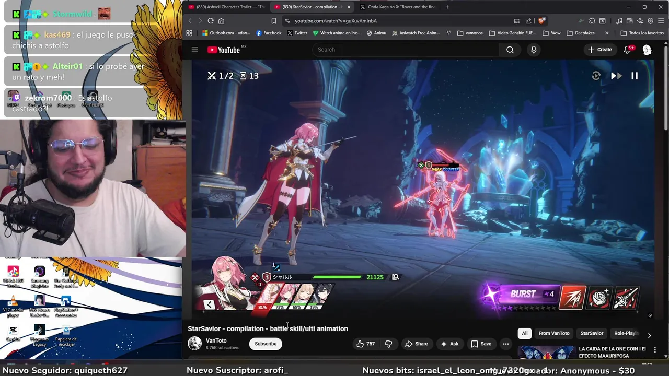The image size is (669, 376).
Task: Like the video with 757 likes
Action: 365,344
